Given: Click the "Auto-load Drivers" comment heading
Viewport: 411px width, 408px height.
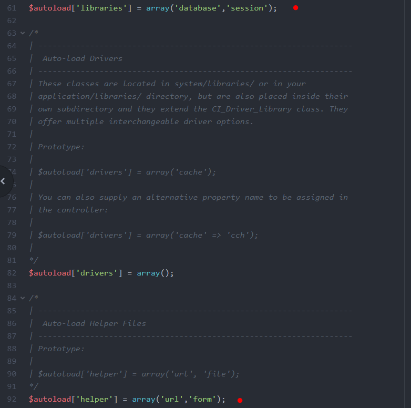Looking at the screenshot, I should [83, 58].
